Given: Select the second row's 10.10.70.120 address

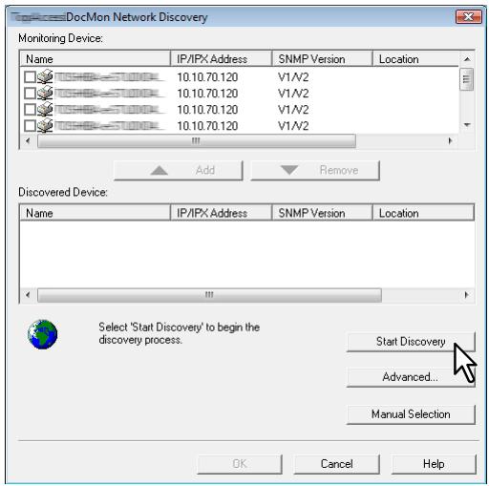Looking at the screenshot, I should coord(207,94).
